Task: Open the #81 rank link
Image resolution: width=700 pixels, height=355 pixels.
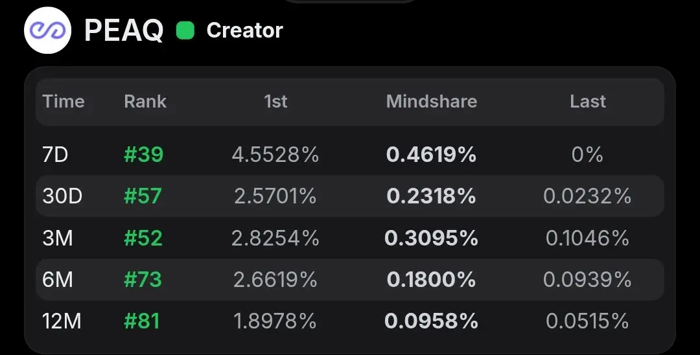Action: click(141, 321)
